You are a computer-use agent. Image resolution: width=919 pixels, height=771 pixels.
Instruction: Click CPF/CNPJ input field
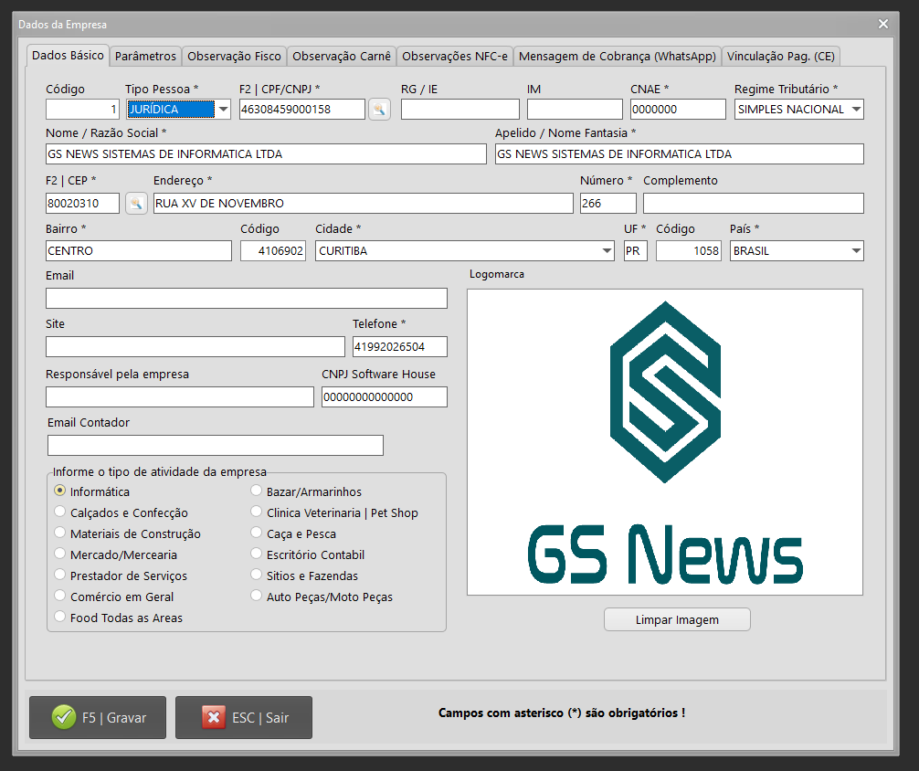[301, 109]
